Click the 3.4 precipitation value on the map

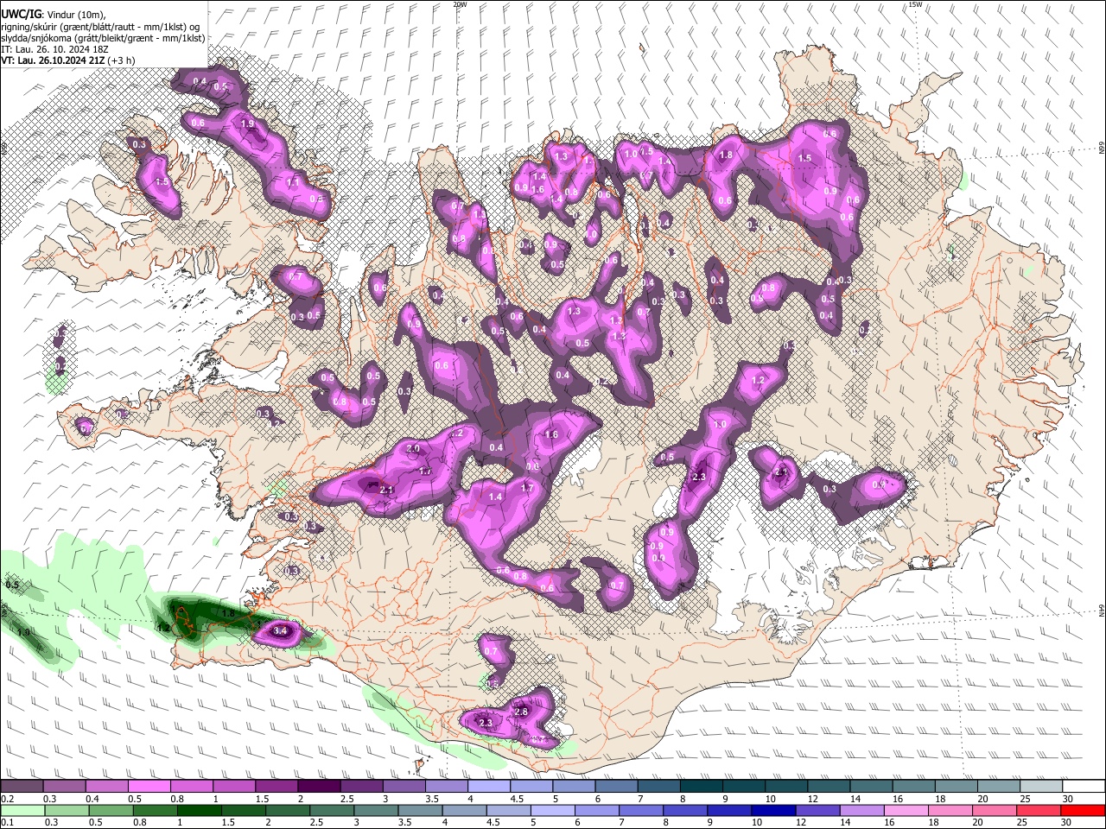[280, 631]
